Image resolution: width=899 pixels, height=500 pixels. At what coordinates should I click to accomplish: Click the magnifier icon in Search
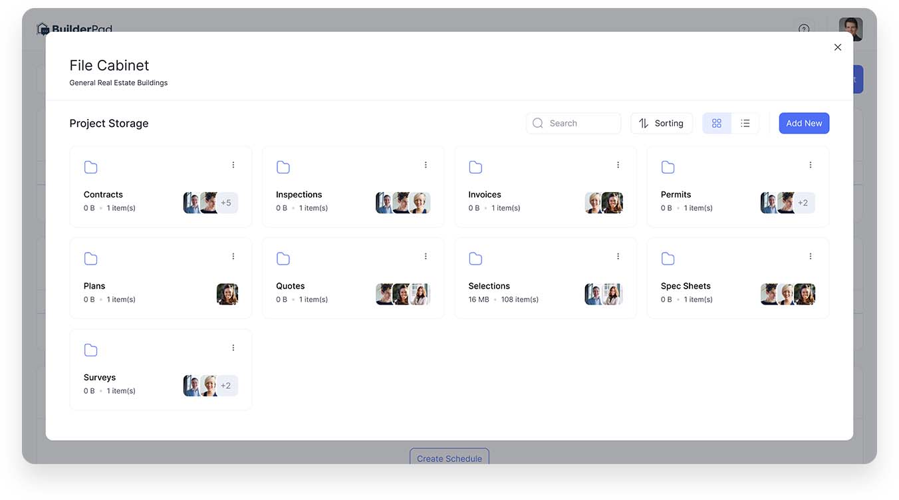click(538, 123)
